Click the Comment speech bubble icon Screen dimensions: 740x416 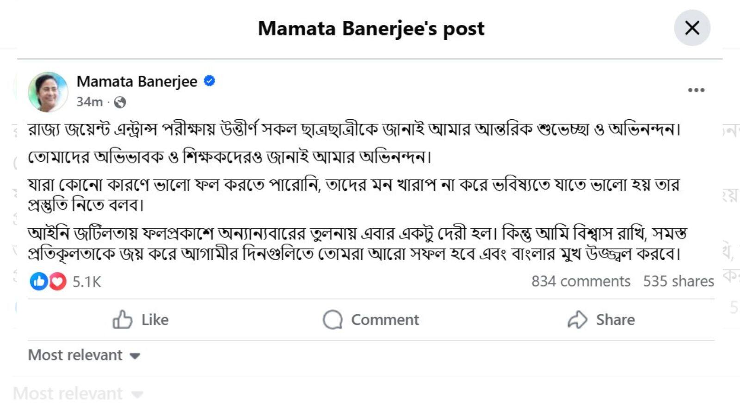click(332, 319)
